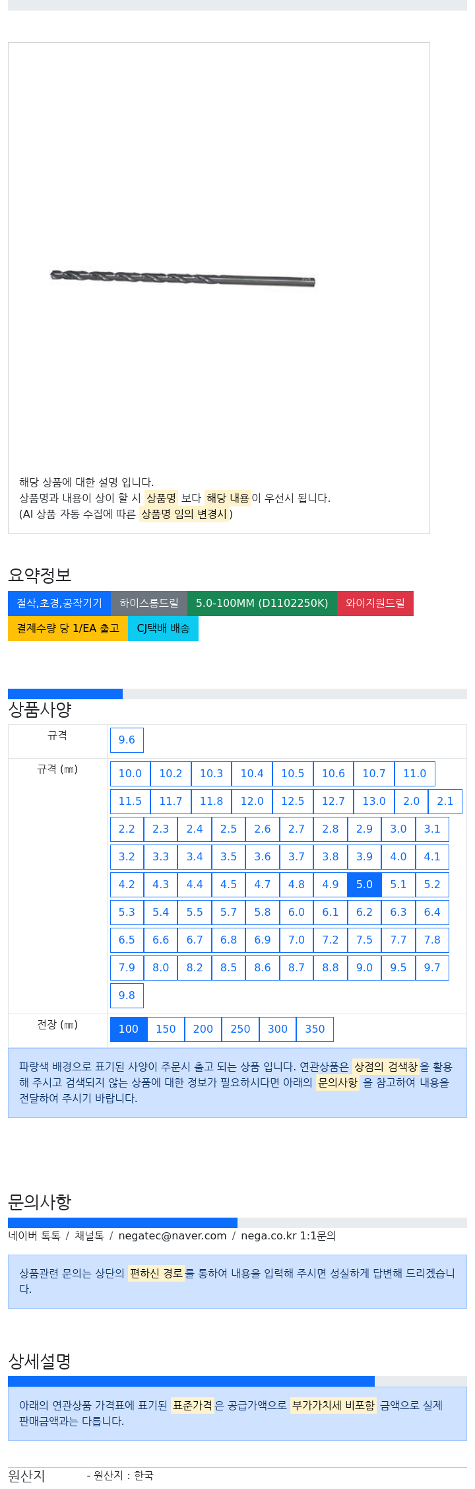The image size is (475, 1489).
Task: Click the 5.0-100MM (D1102250K) tag
Action: click(x=262, y=603)
